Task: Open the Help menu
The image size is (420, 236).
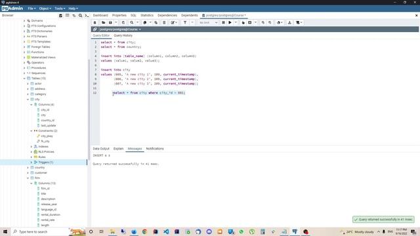Action: 73,9
